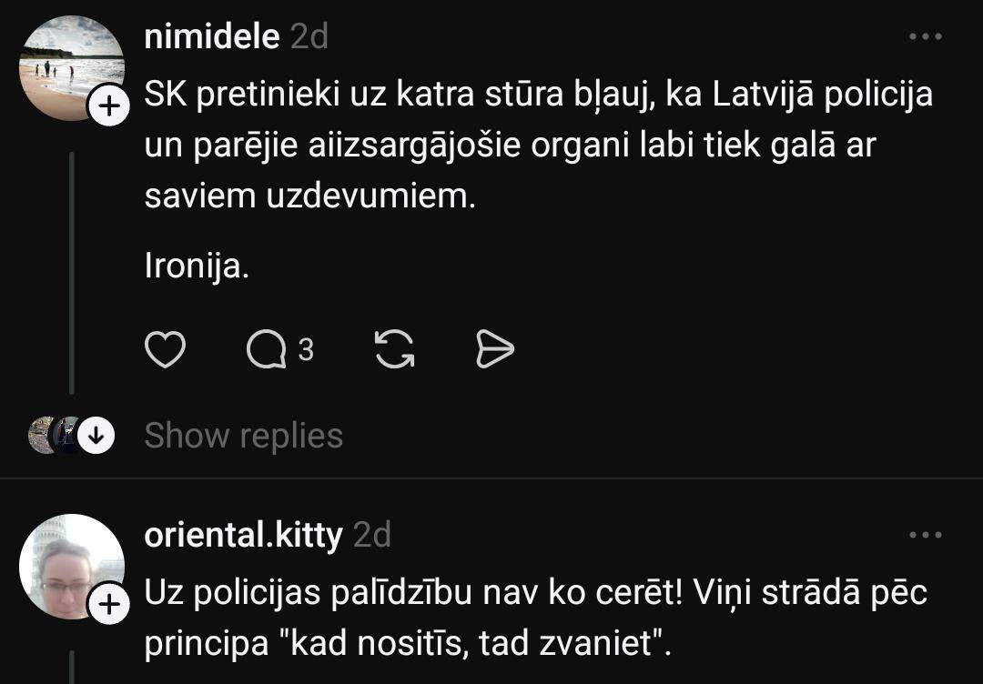This screenshot has width=983, height=684.
Task: Click the 2d timestamp on nimidele's post
Action: (309, 37)
